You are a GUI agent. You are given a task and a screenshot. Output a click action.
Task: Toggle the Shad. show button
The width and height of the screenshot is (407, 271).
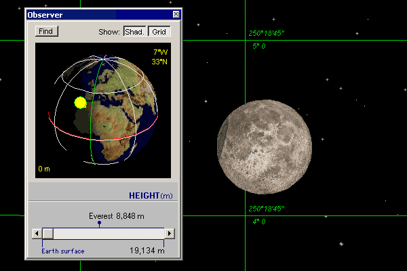coord(134,31)
